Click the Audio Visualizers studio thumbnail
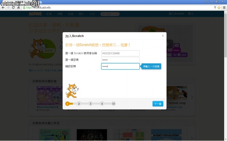The height and width of the screenshot is (141, 227). click(166, 135)
